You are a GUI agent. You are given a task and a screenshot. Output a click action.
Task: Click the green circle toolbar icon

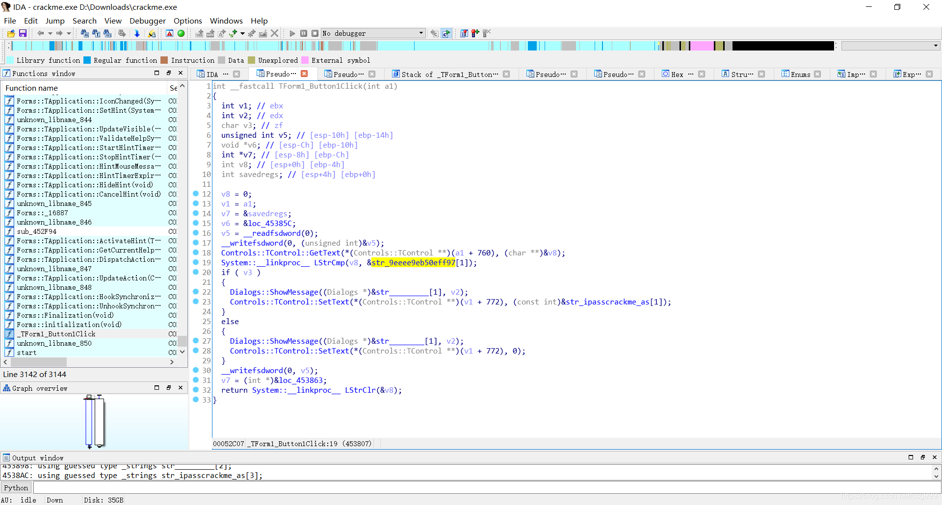pos(181,33)
